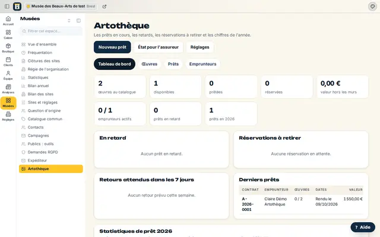Open Vue d'ensemble in sidebar
Viewport: 380px width, 237px height.
(x=51, y=44)
